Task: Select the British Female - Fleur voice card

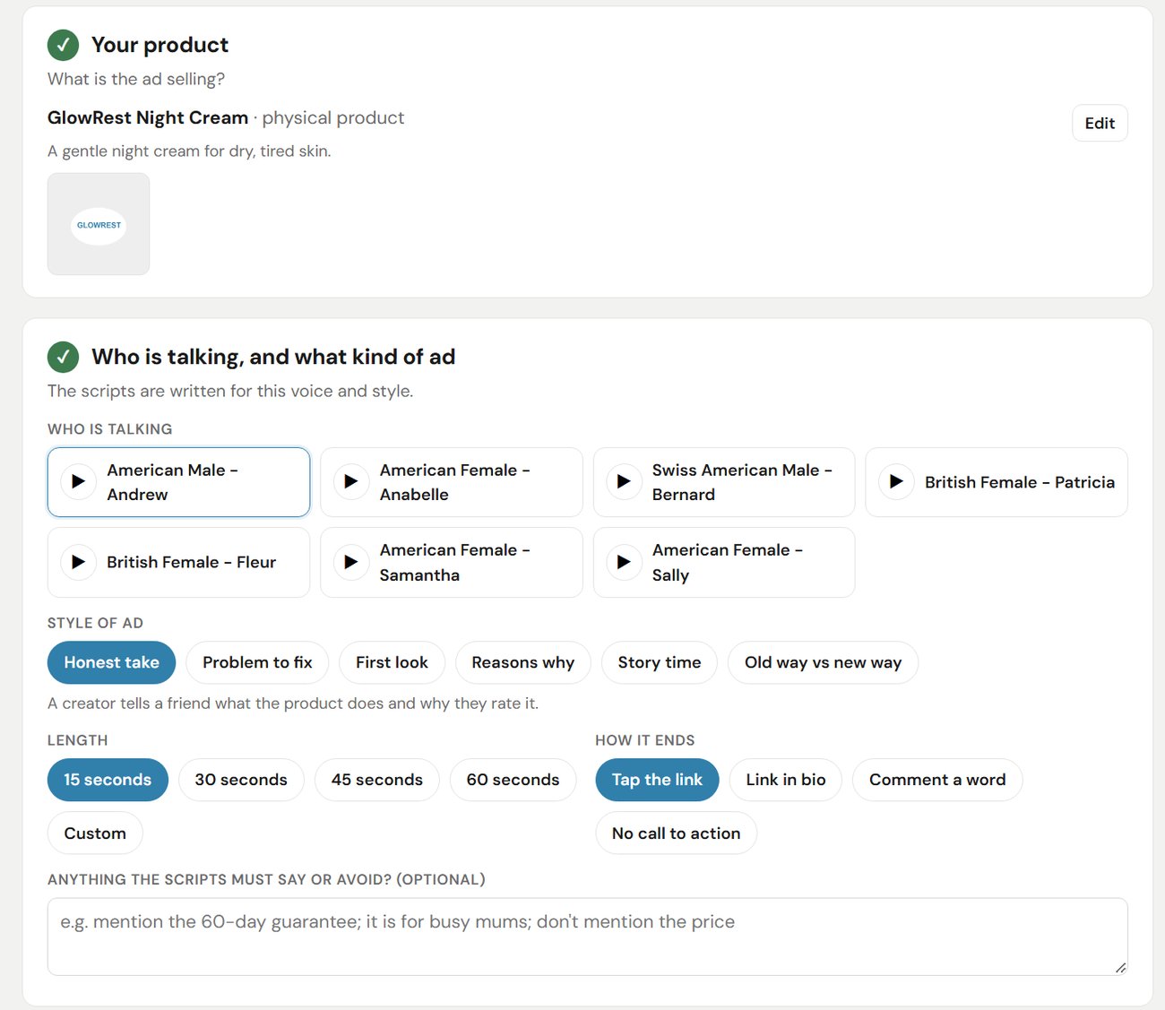Action: [x=178, y=562]
